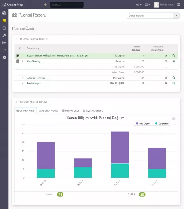184x209 pixels.
Task: Click the Arama search field
Action: click(67, 5)
